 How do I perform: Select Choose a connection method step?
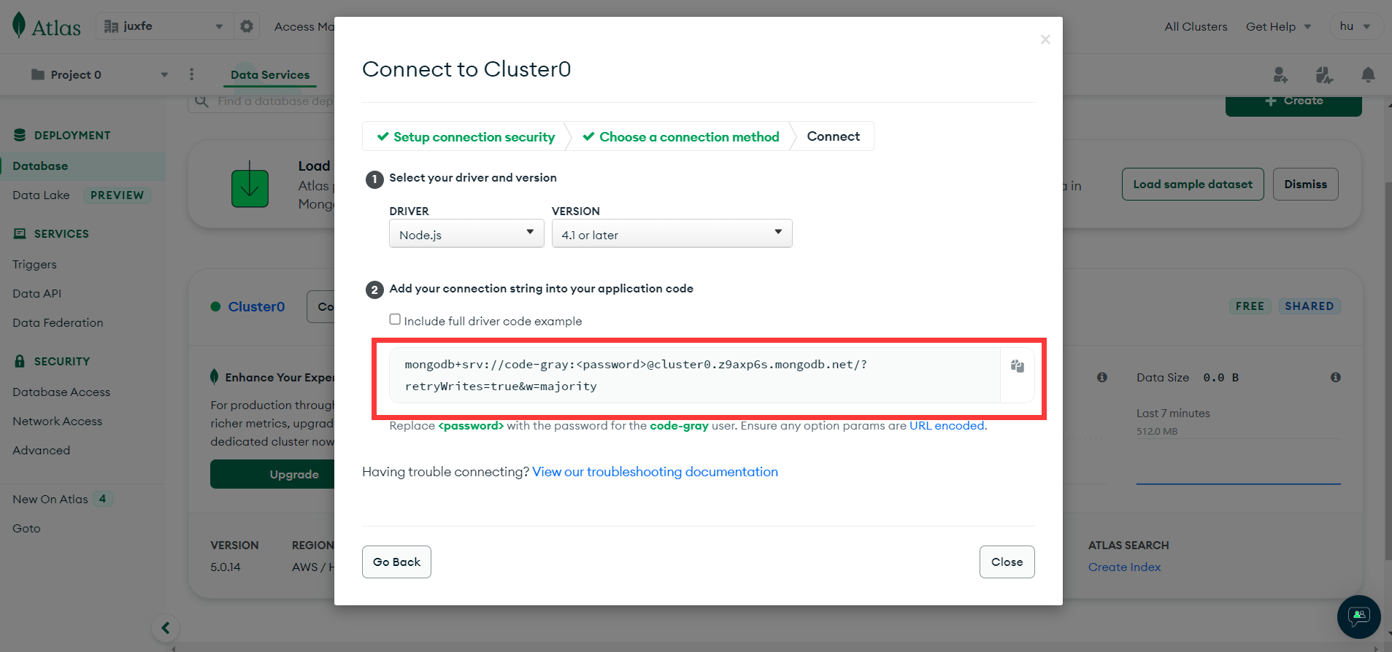click(681, 137)
